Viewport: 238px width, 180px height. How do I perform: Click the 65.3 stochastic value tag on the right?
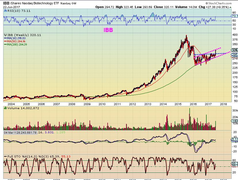click(235, 164)
